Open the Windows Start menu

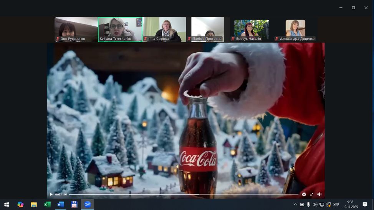coord(7,205)
